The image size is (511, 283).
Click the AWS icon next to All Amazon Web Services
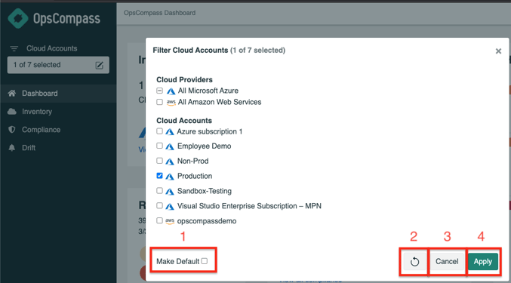171,103
